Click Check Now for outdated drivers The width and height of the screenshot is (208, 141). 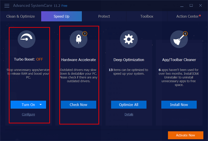pos(79,105)
